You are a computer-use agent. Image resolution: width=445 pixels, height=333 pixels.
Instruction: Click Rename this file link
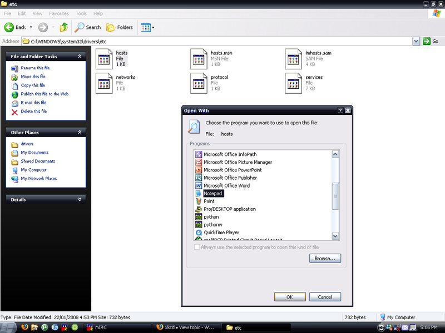click(35, 68)
